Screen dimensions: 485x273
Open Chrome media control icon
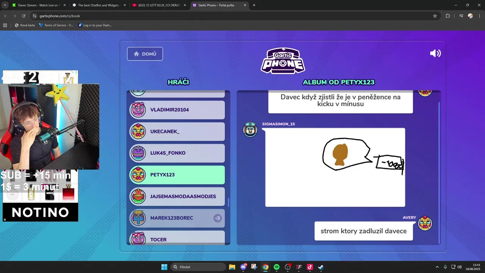coord(461,16)
